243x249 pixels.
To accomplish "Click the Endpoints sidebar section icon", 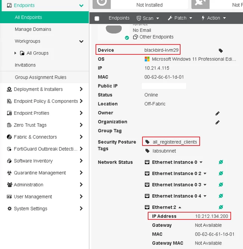I will point(9,5).
